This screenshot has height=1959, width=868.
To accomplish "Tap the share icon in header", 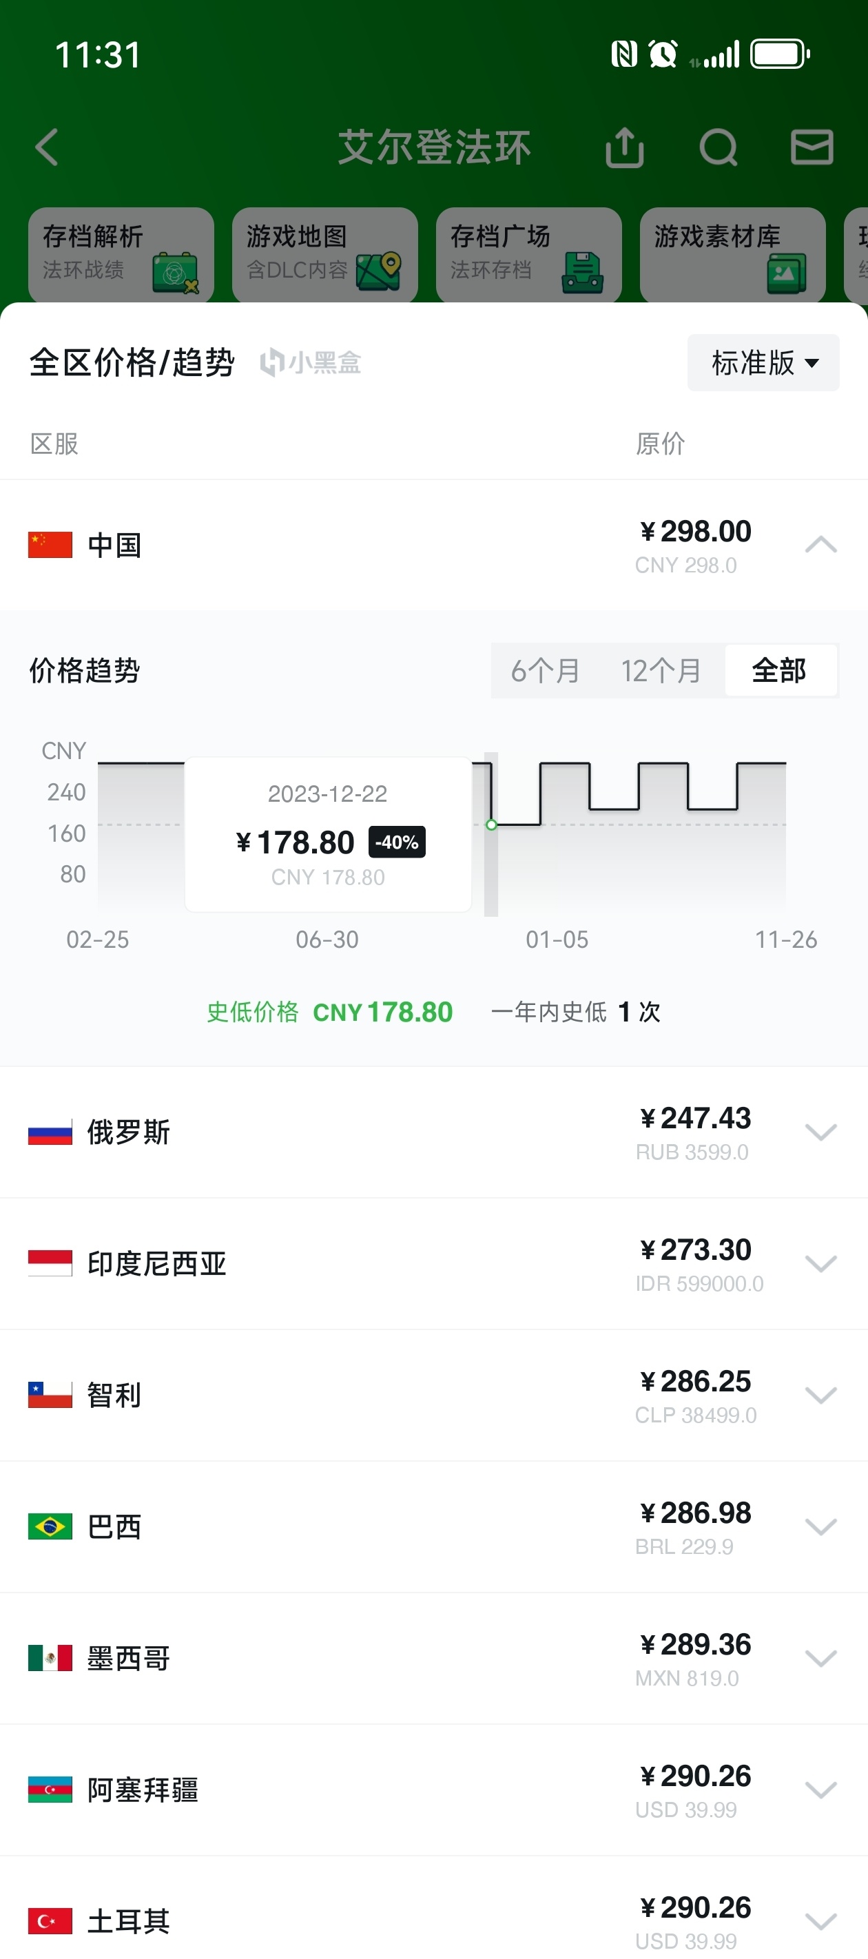I will tap(625, 147).
